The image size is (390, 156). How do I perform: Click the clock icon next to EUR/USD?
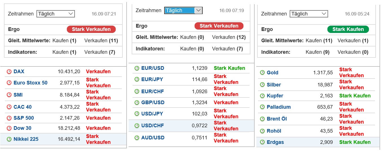137,68
